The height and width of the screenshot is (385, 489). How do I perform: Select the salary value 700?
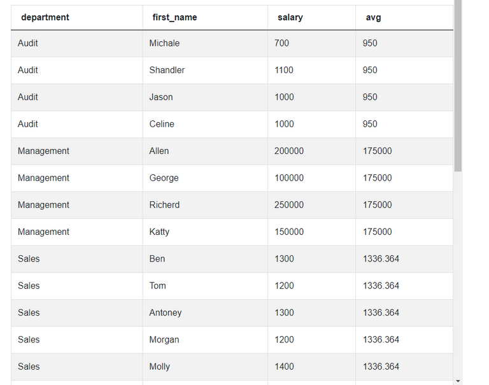pyautogui.click(x=281, y=43)
